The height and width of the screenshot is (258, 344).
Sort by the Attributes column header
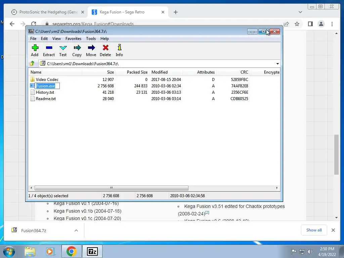coord(200,72)
